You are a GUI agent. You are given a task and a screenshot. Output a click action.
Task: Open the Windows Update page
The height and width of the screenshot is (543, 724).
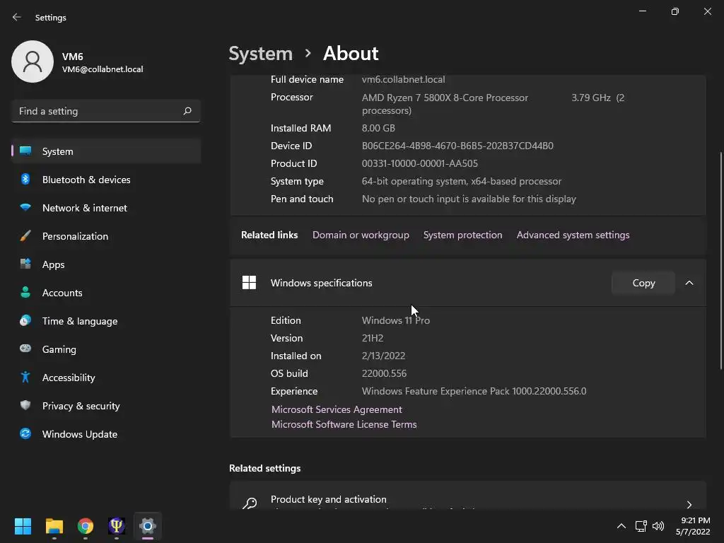coord(106,434)
